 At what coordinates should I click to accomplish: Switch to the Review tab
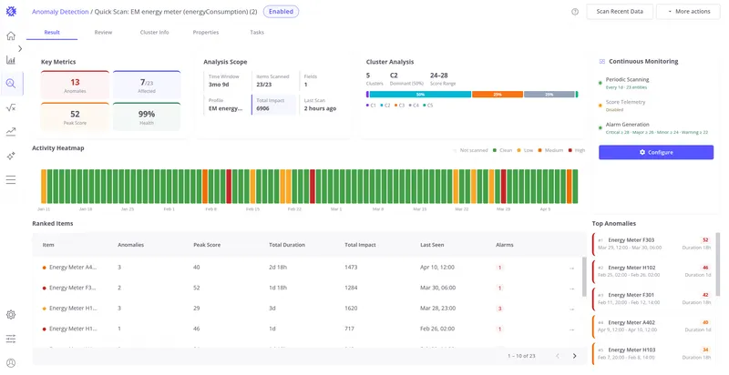click(x=103, y=33)
